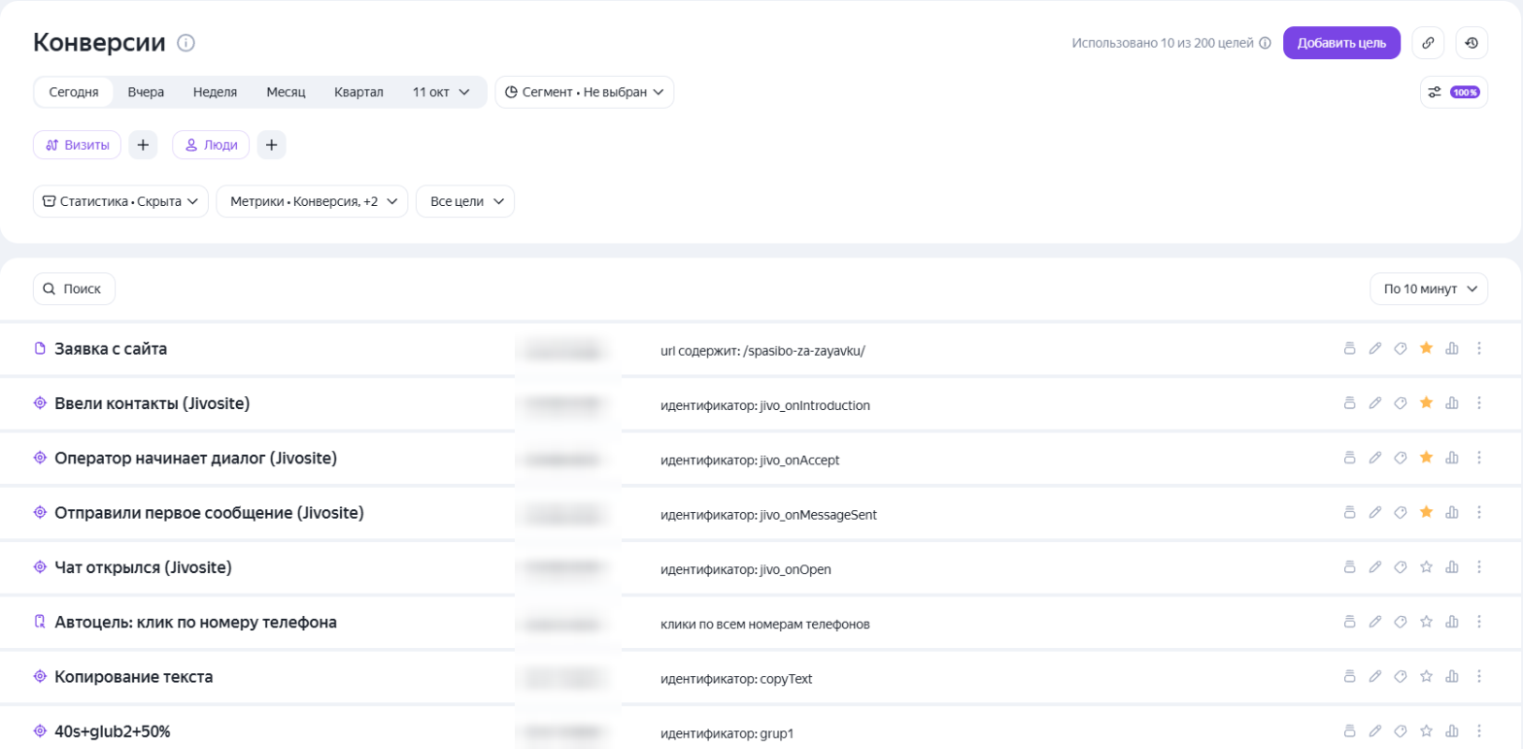This screenshot has height=749, width=1523.
Task: Switch to the Месяц period tab
Action: tap(287, 92)
